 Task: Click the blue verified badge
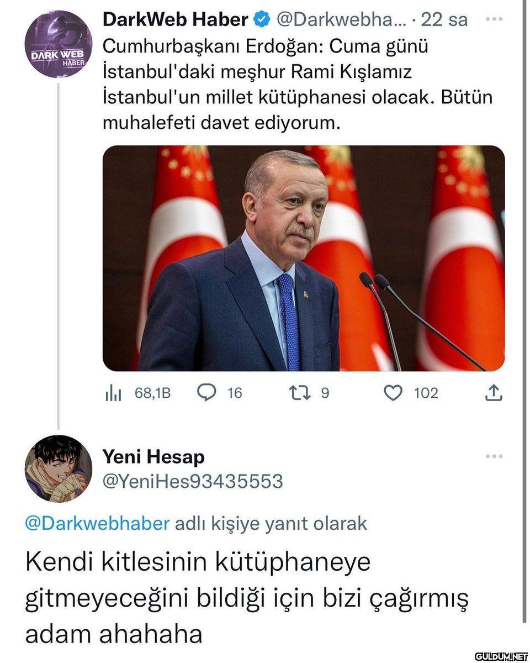point(261,20)
